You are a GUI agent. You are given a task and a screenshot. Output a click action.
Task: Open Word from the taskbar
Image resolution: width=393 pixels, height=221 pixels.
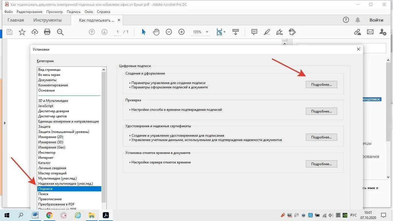pyautogui.click(x=35, y=215)
